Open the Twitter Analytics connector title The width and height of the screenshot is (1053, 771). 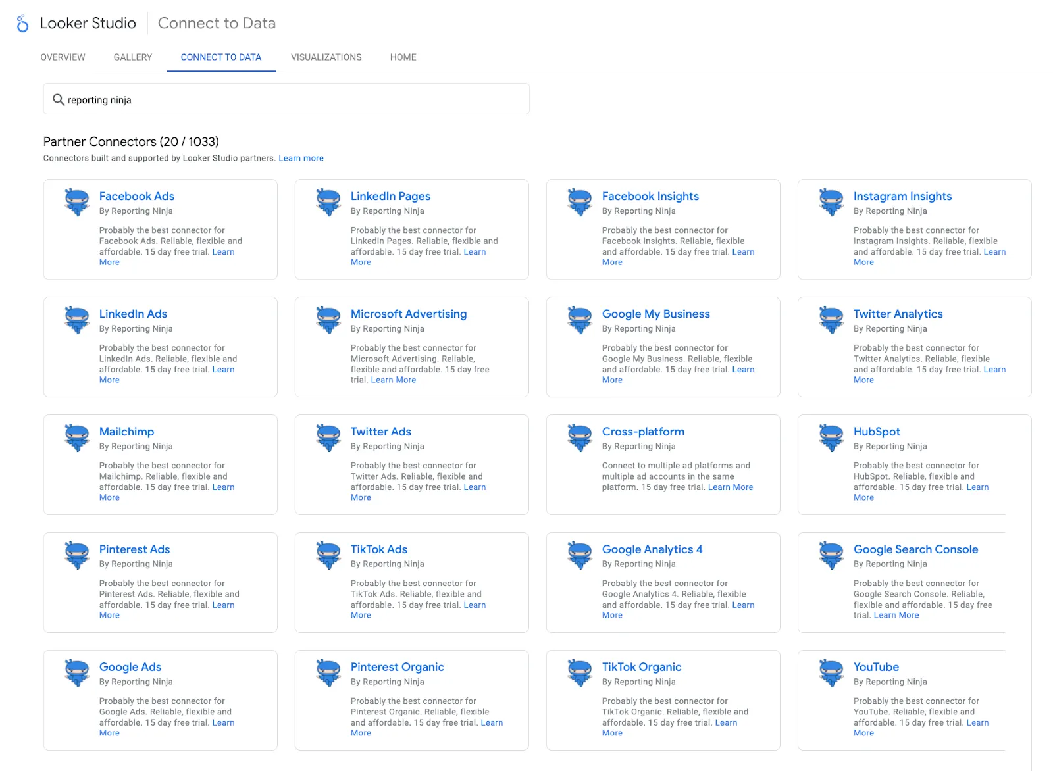898,314
